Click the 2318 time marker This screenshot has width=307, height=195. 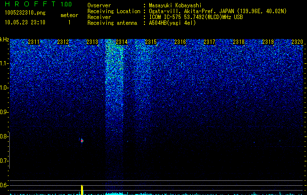coord(239,42)
